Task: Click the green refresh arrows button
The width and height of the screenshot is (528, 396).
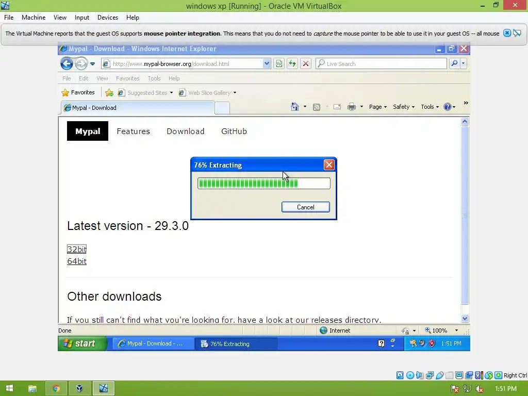Action: click(x=292, y=63)
